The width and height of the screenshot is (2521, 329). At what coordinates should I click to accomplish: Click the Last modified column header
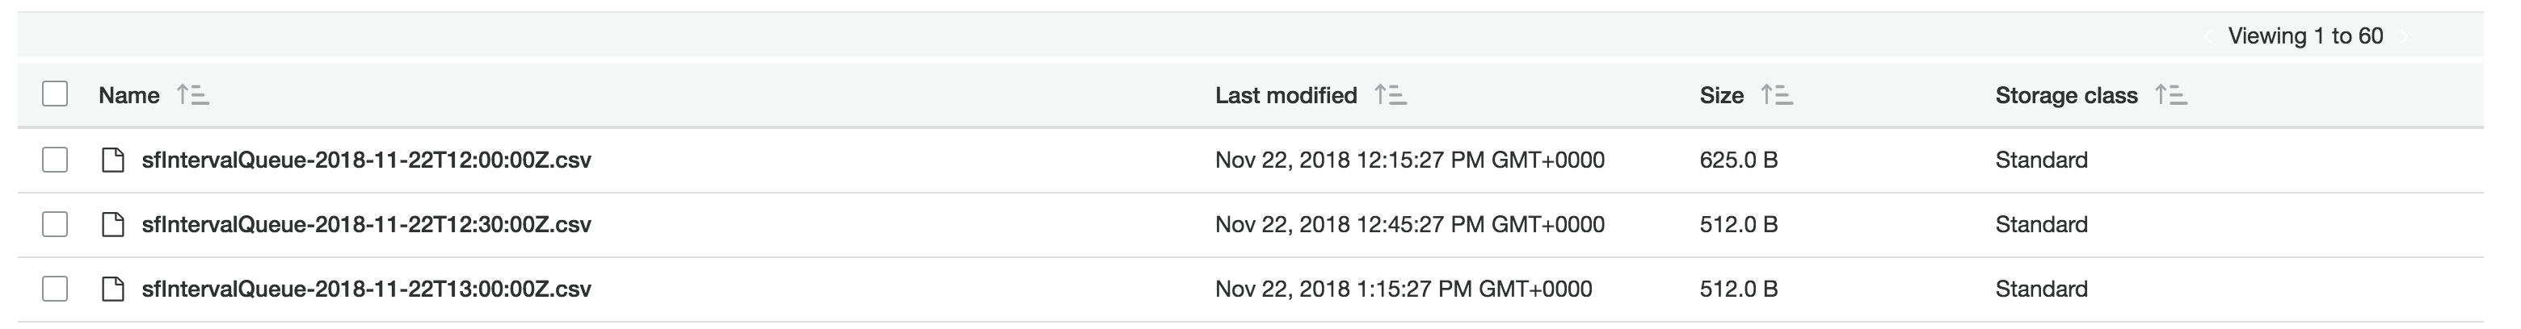click(1286, 96)
